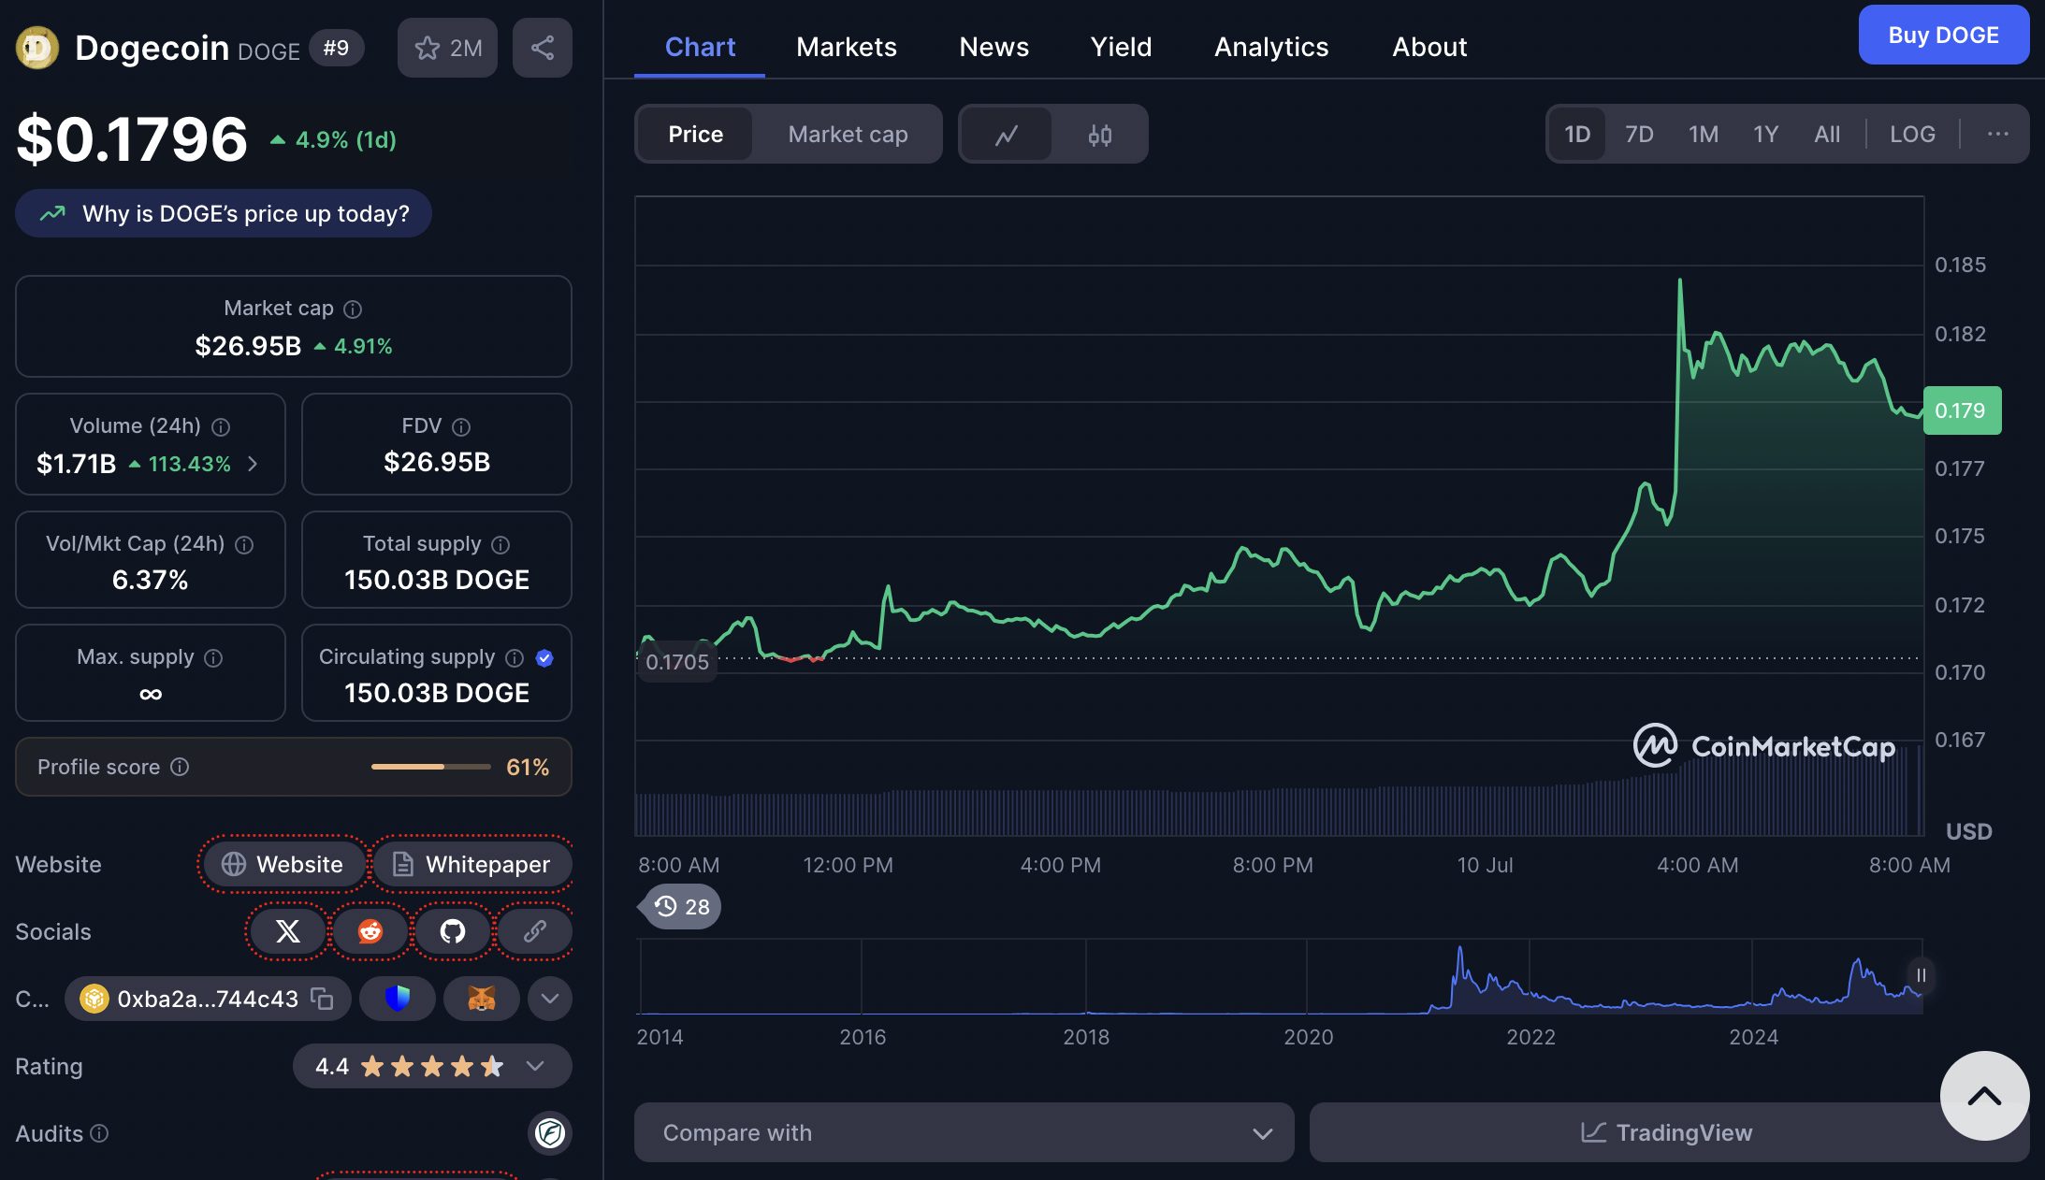Click the 0.1705 opening price label
This screenshot has height=1180, width=2045.
tap(677, 662)
